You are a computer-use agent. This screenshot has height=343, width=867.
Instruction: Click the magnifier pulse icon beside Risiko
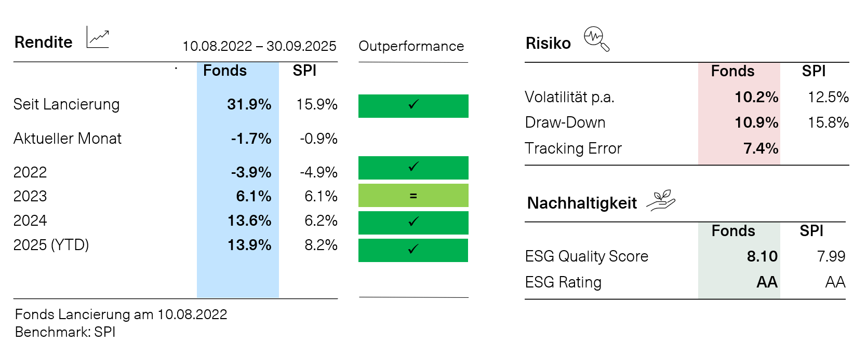[596, 39]
